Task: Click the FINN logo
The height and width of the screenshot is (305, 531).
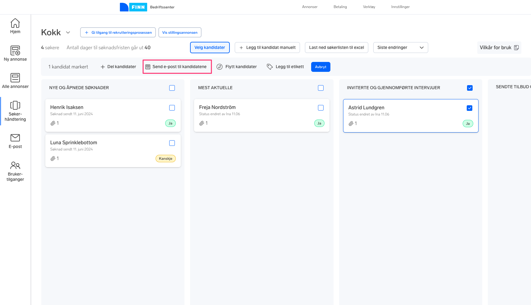Action: click(134, 7)
